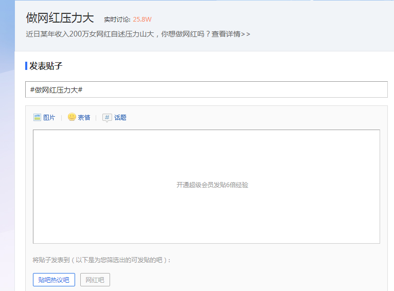Click the 将贴子发表到 hint text
Screen dimensions: 394x291
click(101, 260)
